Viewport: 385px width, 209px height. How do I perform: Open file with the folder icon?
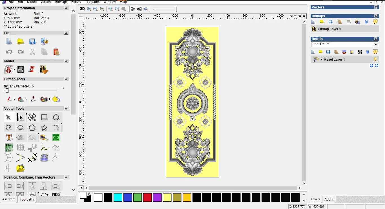point(21,42)
